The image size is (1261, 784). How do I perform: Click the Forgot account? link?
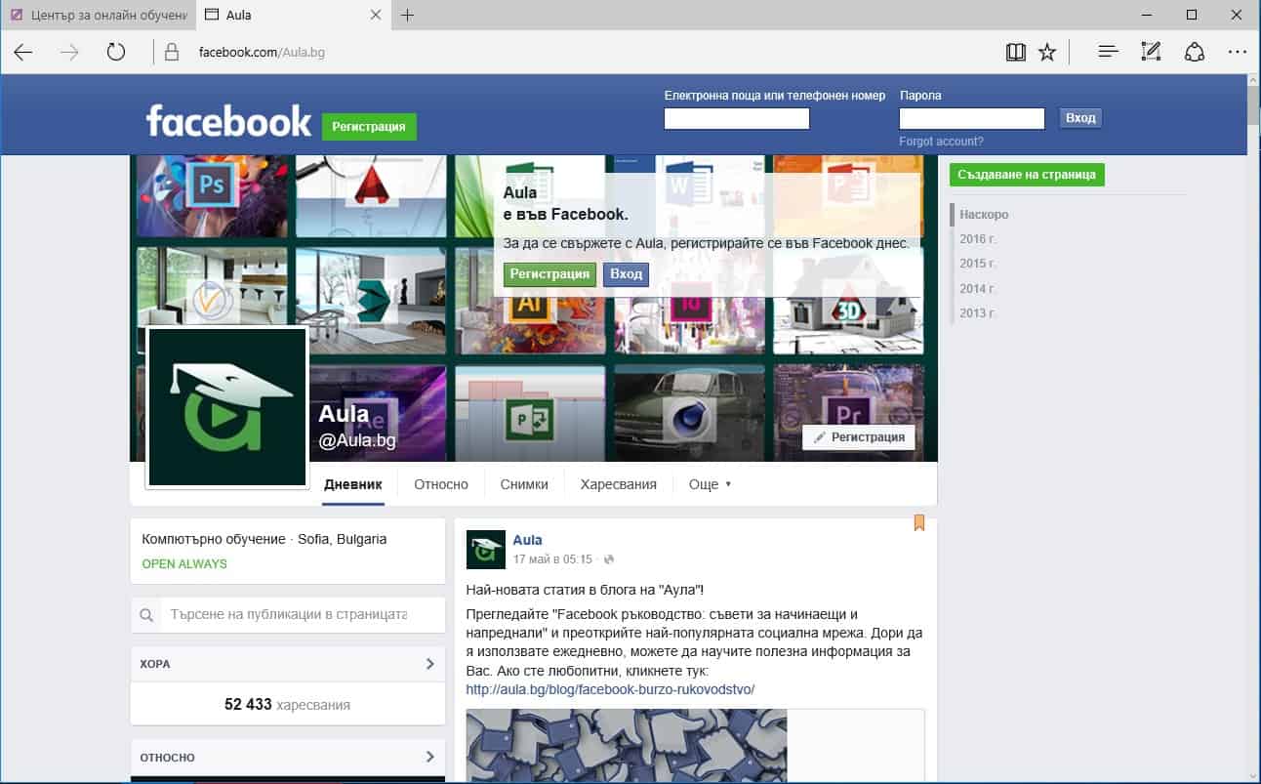pyautogui.click(x=941, y=142)
